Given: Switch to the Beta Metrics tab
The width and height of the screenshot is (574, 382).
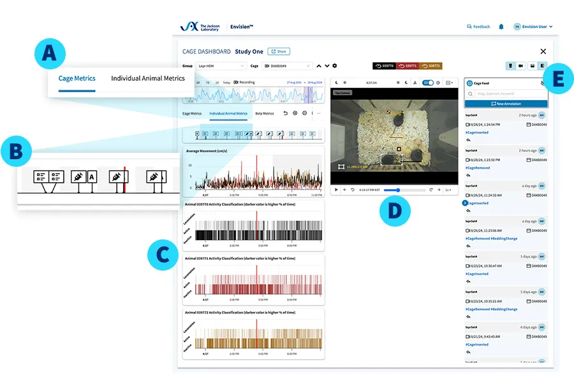Looking at the screenshot, I should click(264, 113).
